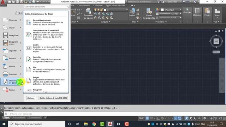Click the print icon in quick access toolbar
The image size is (226, 127).
pos(34,2)
